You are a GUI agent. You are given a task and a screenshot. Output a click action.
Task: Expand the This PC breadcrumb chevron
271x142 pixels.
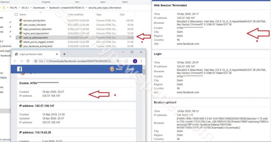[19, 8]
